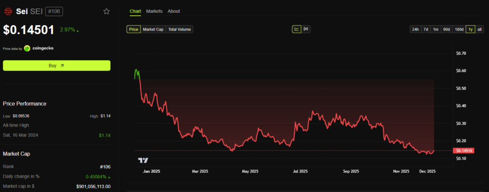Toggle chart to Total Volume view

click(x=180, y=29)
